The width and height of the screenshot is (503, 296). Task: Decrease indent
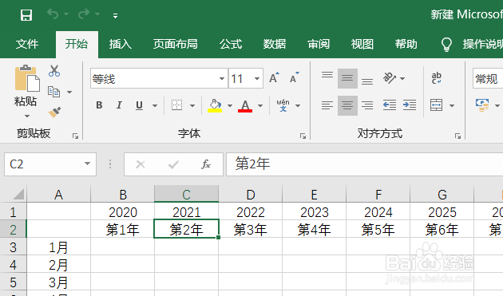tap(390, 105)
